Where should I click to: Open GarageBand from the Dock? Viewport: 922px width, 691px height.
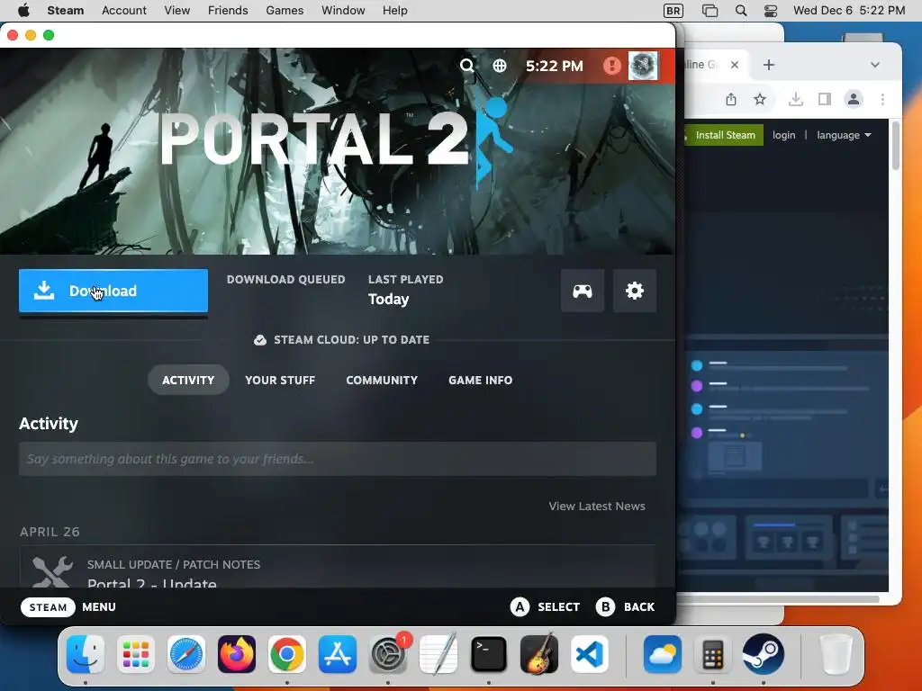tap(539, 654)
